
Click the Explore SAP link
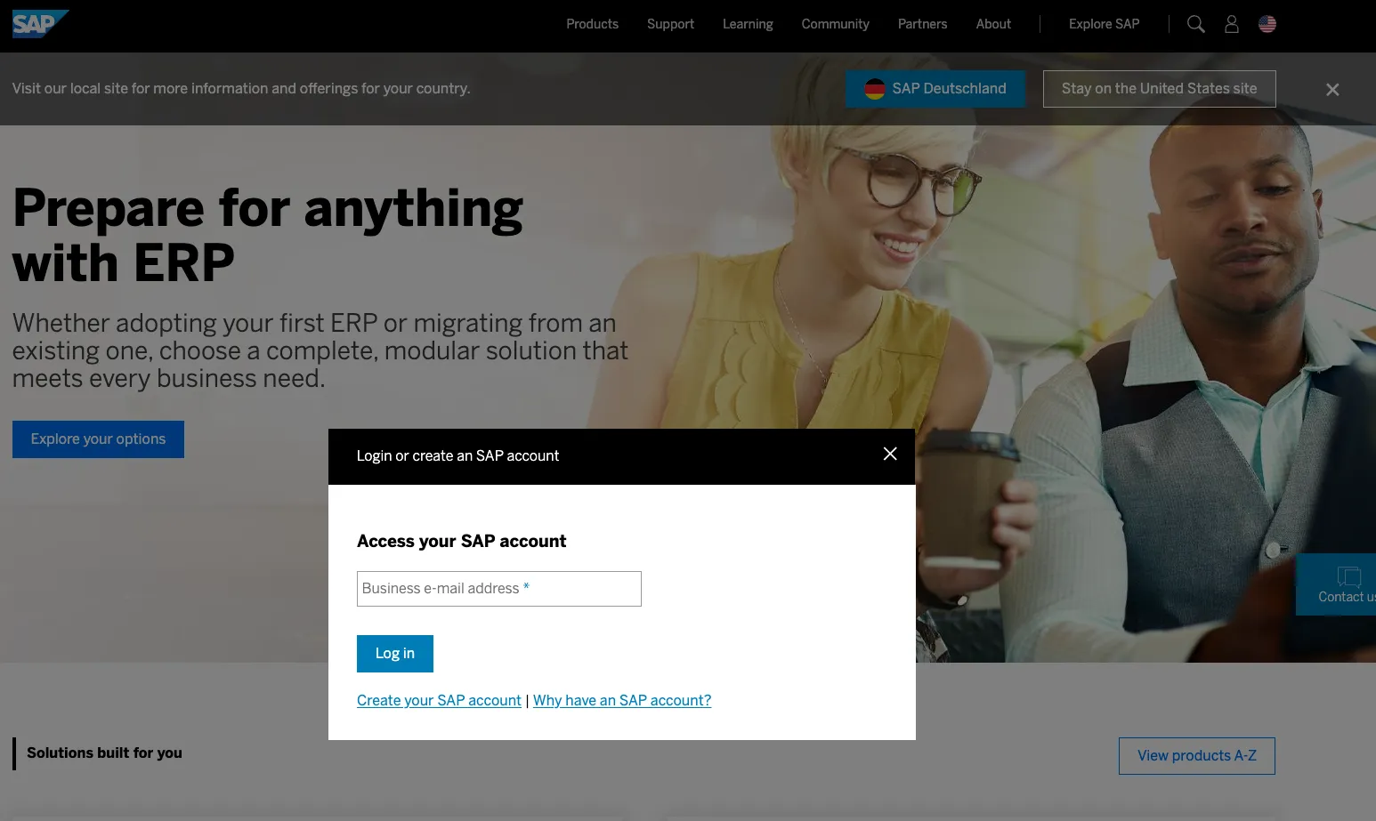click(1104, 24)
